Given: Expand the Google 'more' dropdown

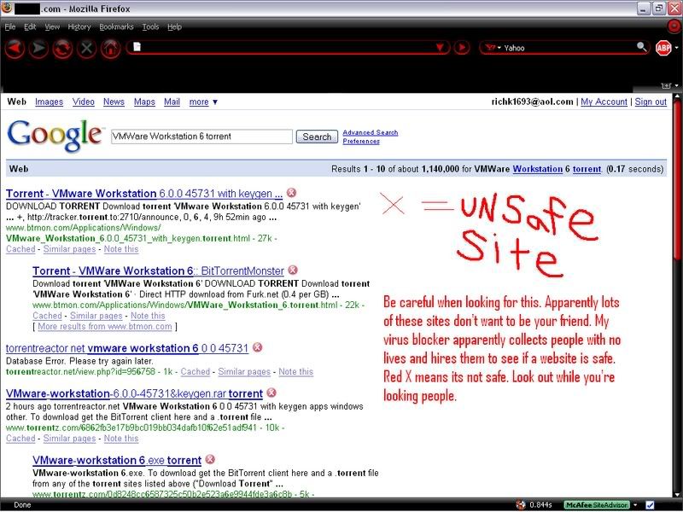Looking at the screenshot, I should 204,102.
